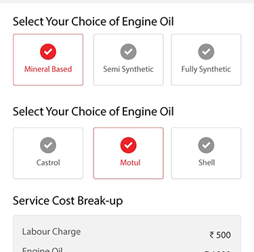Select the Mineral Based option card
The width and height of the screenshot is (254, 252).
(48, 60)
